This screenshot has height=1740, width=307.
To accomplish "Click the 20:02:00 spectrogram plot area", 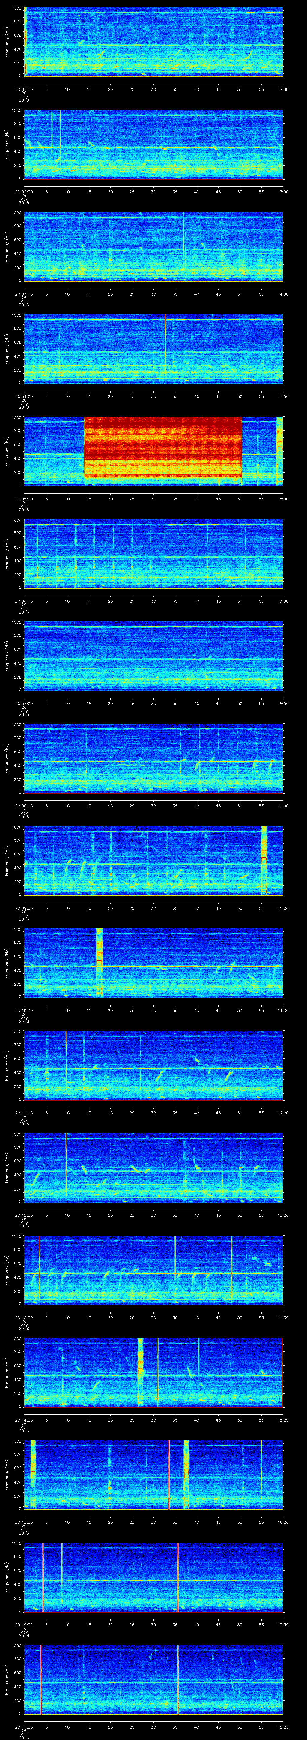I will coord(153,144).
